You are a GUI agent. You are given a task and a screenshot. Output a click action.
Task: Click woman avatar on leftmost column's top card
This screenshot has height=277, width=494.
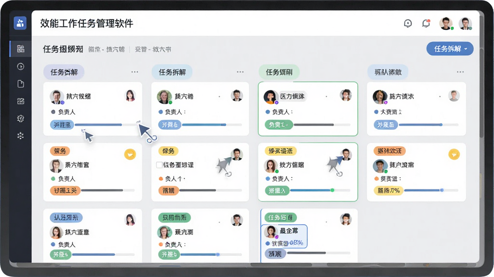coord(130,96)
